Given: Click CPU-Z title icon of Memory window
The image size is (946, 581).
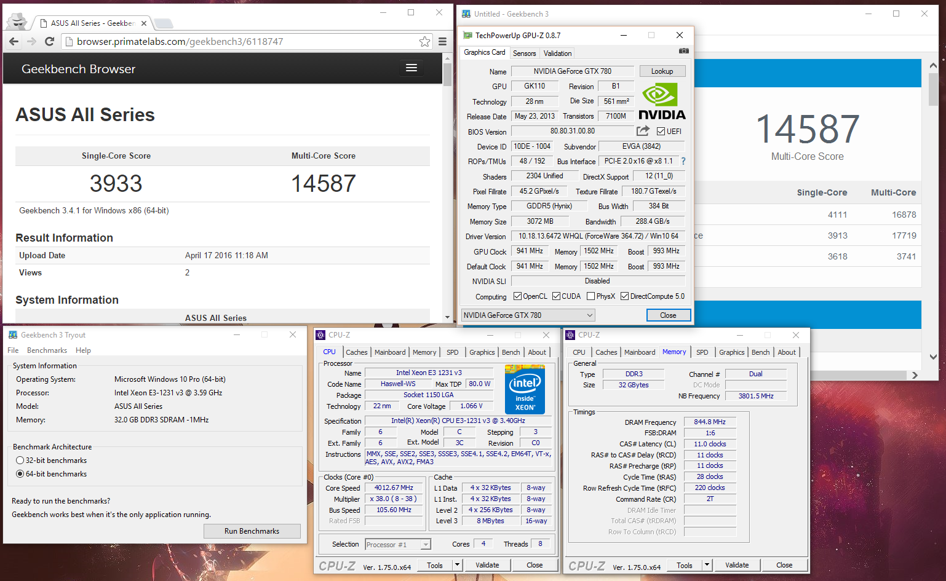Looking at the screenshot, I should [x=570, y=335].
